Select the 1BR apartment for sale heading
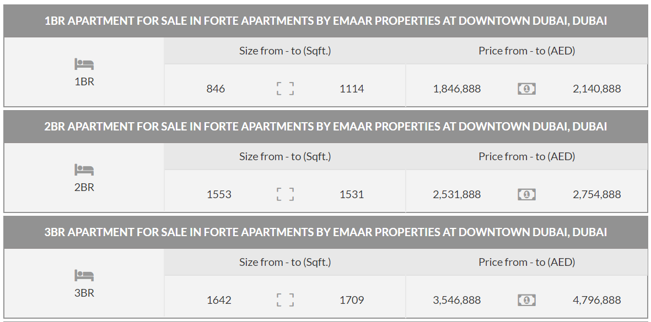 coord(325,21)
